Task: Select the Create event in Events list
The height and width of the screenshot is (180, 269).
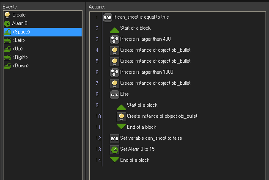Action: coord(19,15)
